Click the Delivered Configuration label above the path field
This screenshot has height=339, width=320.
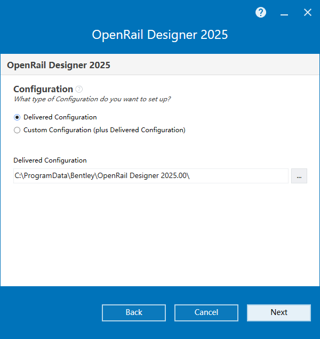coord(50,160)
